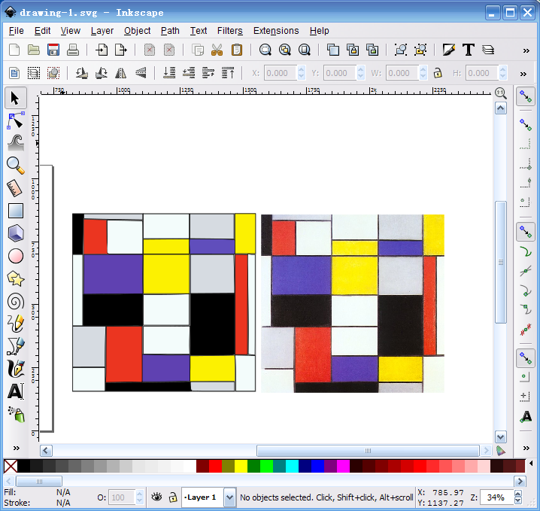Zoom to fit selection icon
This screenshot has width=540, height=511.
coord(265,50)
